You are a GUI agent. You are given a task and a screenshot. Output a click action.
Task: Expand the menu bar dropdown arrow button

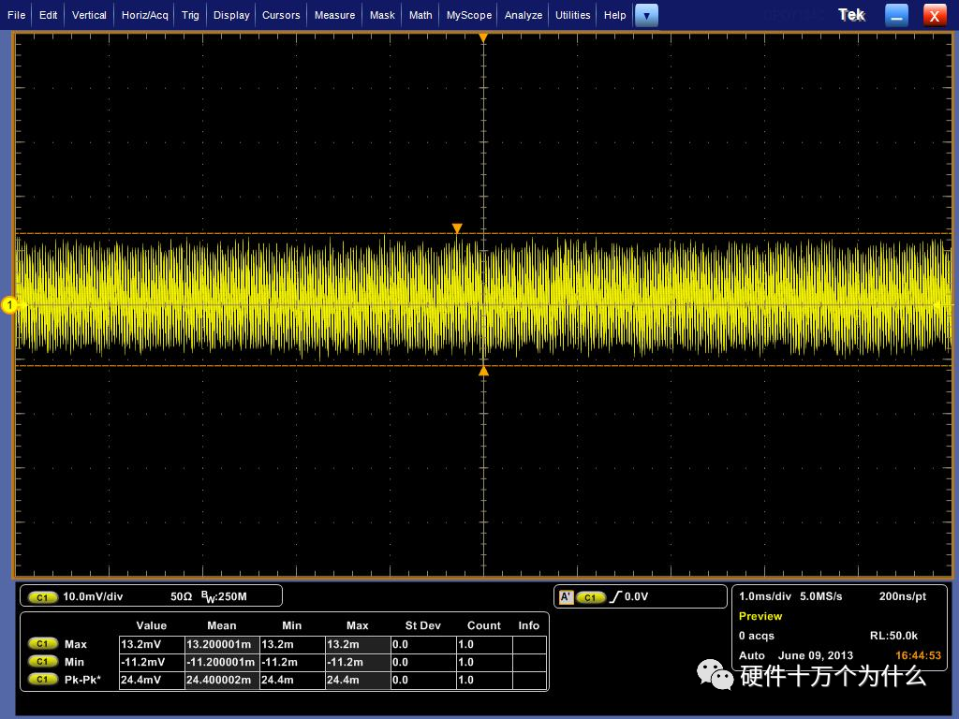[646, 15]
